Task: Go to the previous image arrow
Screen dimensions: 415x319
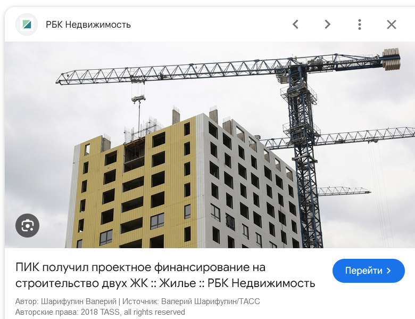Action: tap(296, 24)
